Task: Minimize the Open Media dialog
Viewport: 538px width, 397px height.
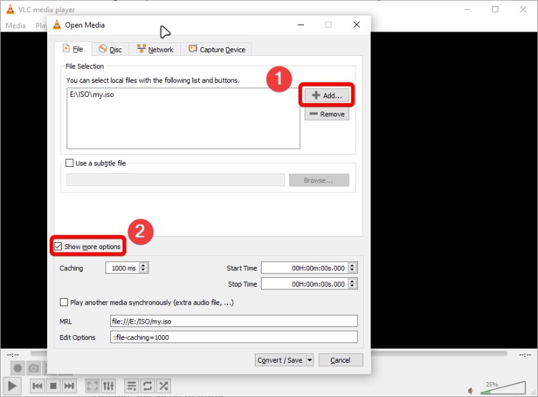Action: click(301, 25)
